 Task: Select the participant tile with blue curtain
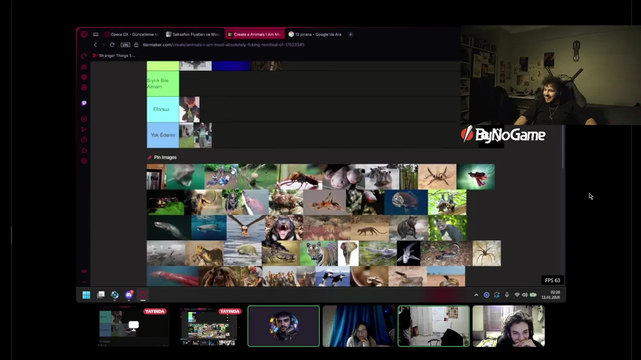click(x=359, y=326)
